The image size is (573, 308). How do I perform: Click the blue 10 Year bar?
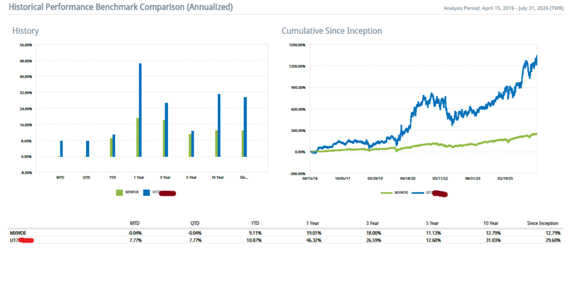(219, 125)
